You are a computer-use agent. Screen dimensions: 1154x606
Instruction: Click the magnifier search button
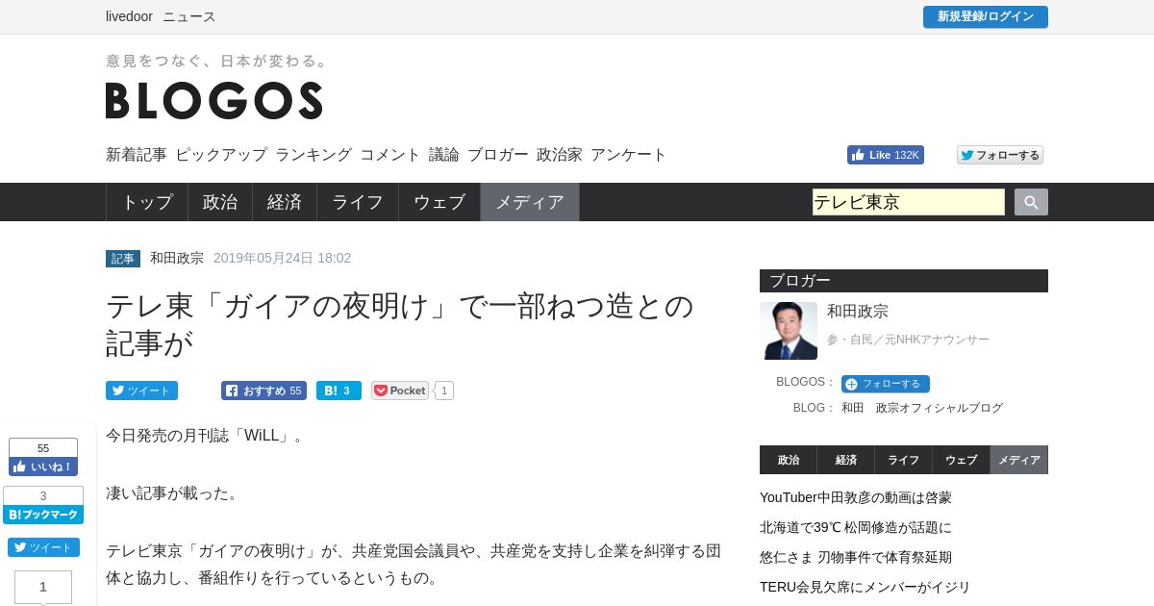point(1031,202)
